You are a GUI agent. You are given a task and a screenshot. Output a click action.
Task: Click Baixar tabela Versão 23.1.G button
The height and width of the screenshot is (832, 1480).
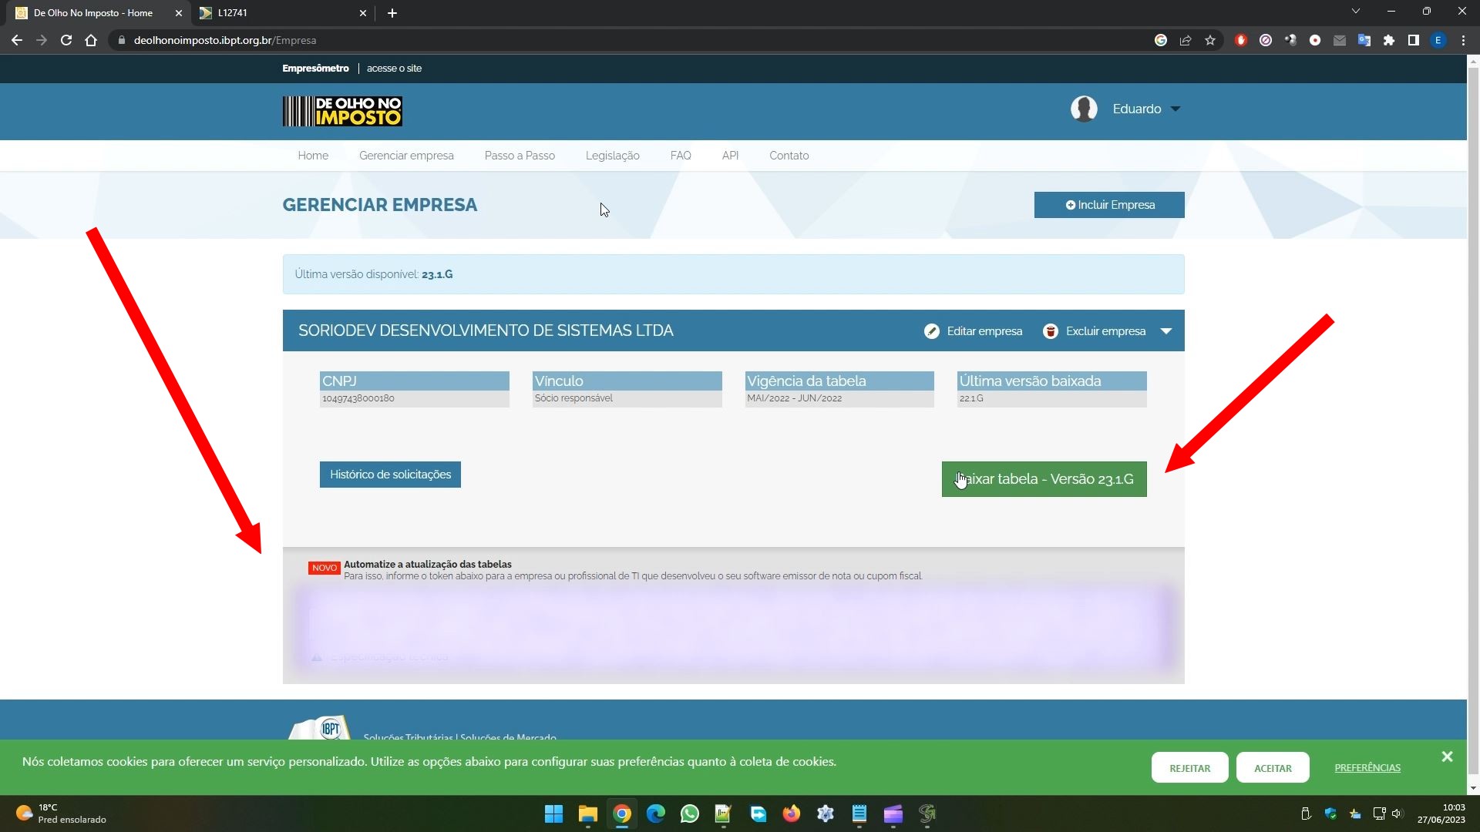(x=1044, y=479)
